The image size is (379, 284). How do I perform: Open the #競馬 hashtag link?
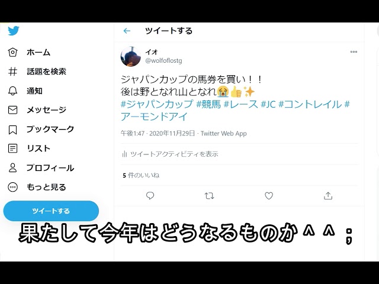pyautogui.click(x=208, y=104)
